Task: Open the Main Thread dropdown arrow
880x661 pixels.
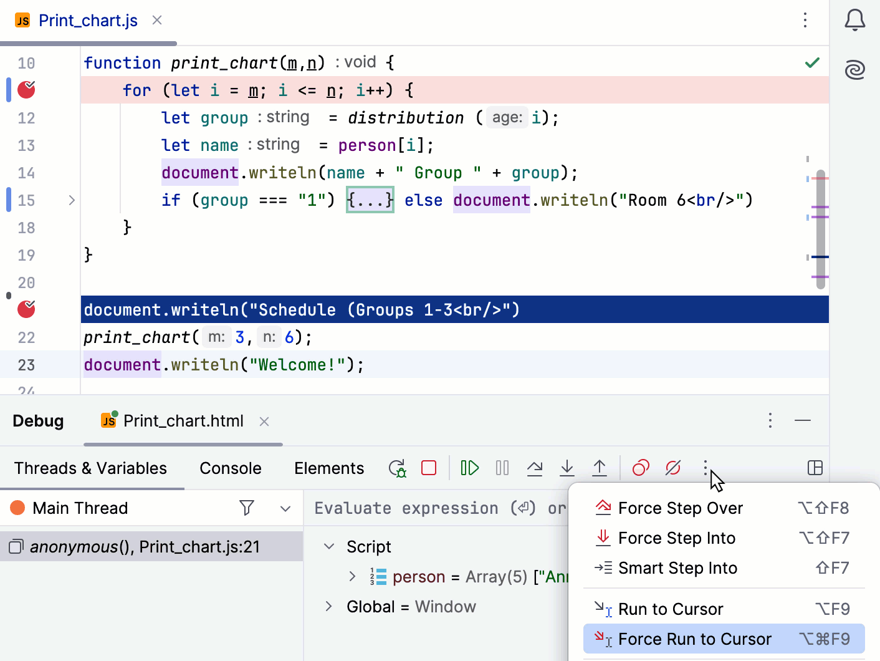Action: pyautogui.click(x=285, y=509)
